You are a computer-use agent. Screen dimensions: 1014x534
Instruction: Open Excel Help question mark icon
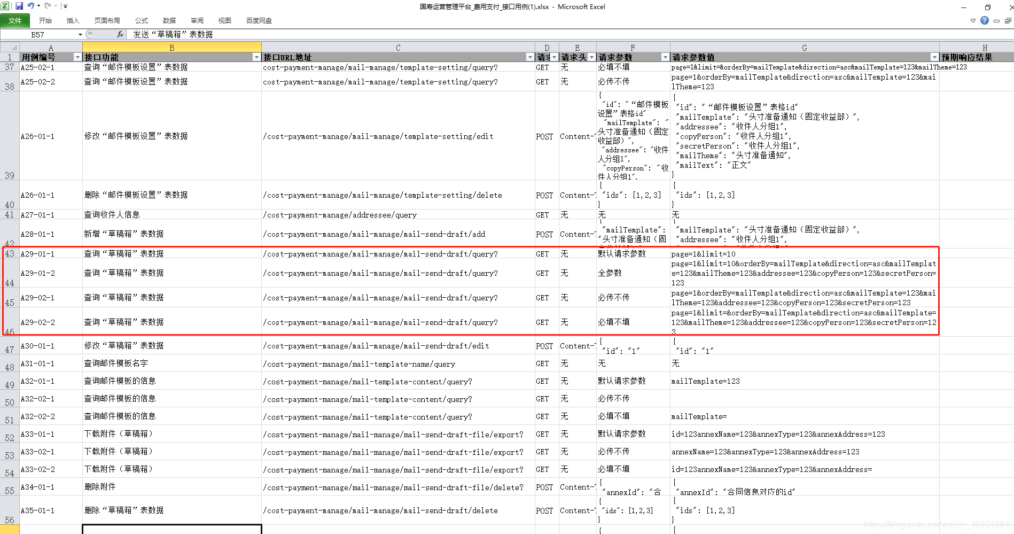[x=985, y=20]
